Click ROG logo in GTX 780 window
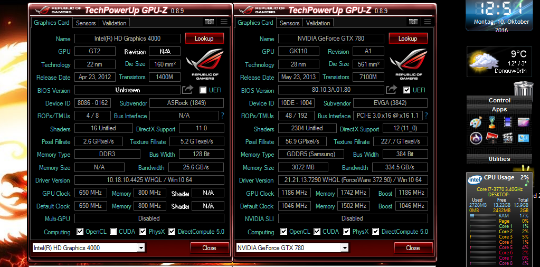 pyautogui.click(x=409, y=64)
